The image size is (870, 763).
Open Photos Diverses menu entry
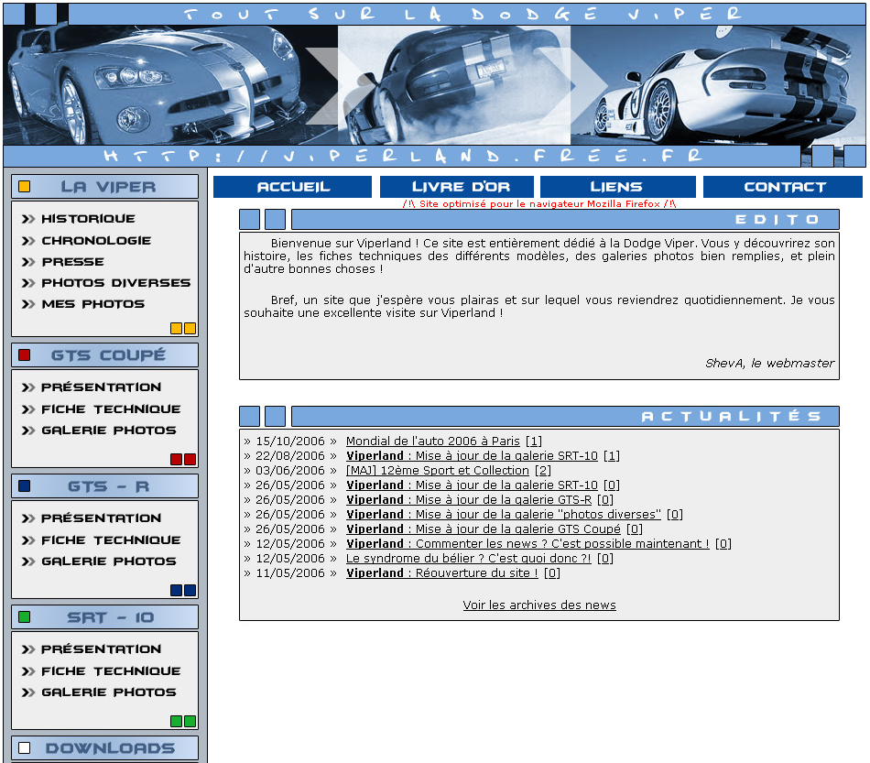[116, 282]
